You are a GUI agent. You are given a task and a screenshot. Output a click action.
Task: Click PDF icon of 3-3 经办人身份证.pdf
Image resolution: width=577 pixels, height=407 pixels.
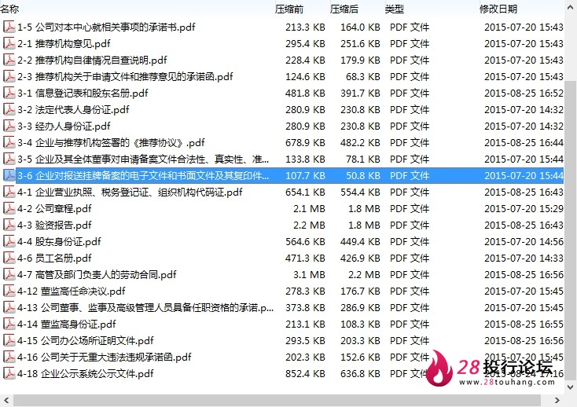coord(9,126)
